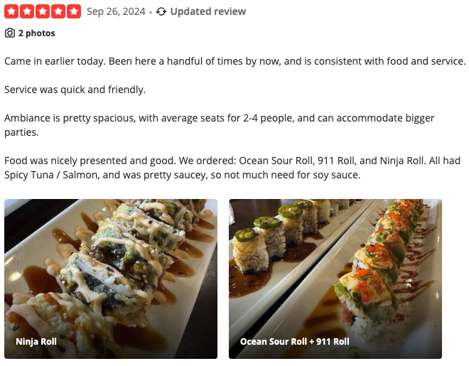Click the fourth star in the rating
This screenshot has width=469, height=366.
click(58, 11)
